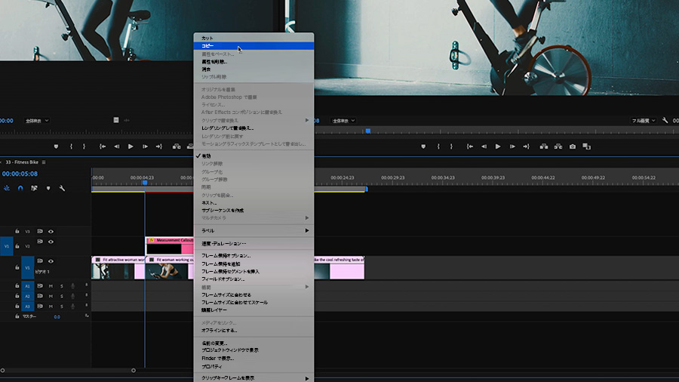Add marker in program monitor

[423, 146]
